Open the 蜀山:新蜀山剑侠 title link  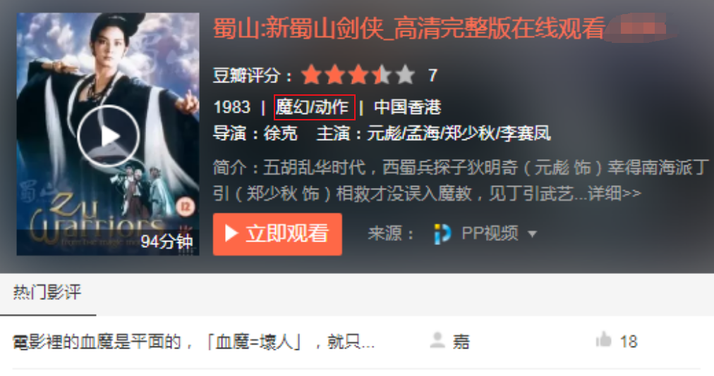click(x=409, y=28)
